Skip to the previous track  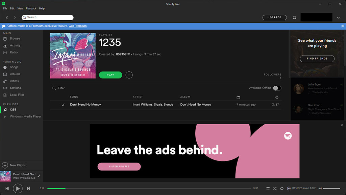(7, 189)
